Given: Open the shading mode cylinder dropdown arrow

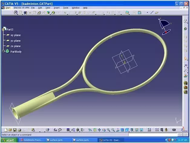Looking at the screenshot, I should (x=134, y=132).
